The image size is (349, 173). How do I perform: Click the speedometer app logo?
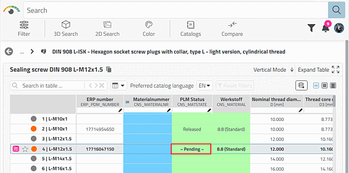click(x=11, y=10)
